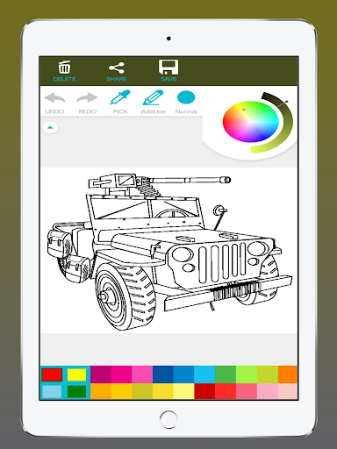Activate the AddLine pencil tool
The width and height of the screenshot is (337, 449).
tap(153, 97)
